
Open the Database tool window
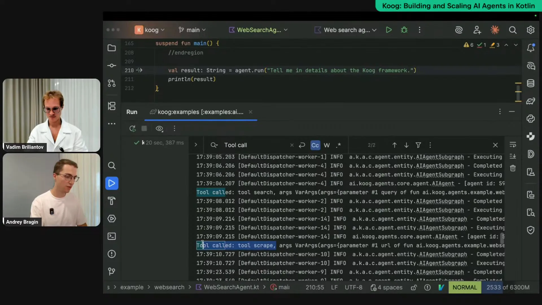tap(531, 83)
